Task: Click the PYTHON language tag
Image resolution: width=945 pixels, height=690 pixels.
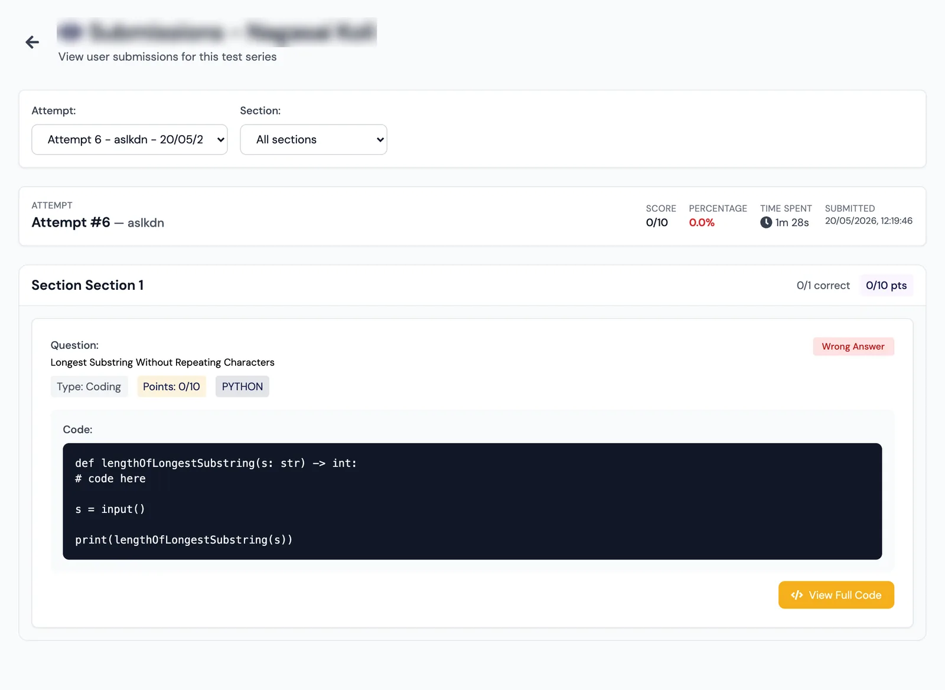Action: [x=242, y=387]
